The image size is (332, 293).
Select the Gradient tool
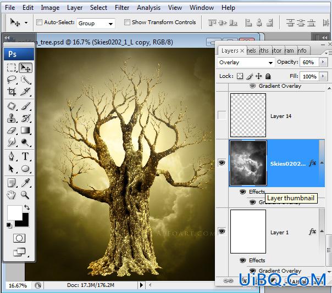[26, 131]
